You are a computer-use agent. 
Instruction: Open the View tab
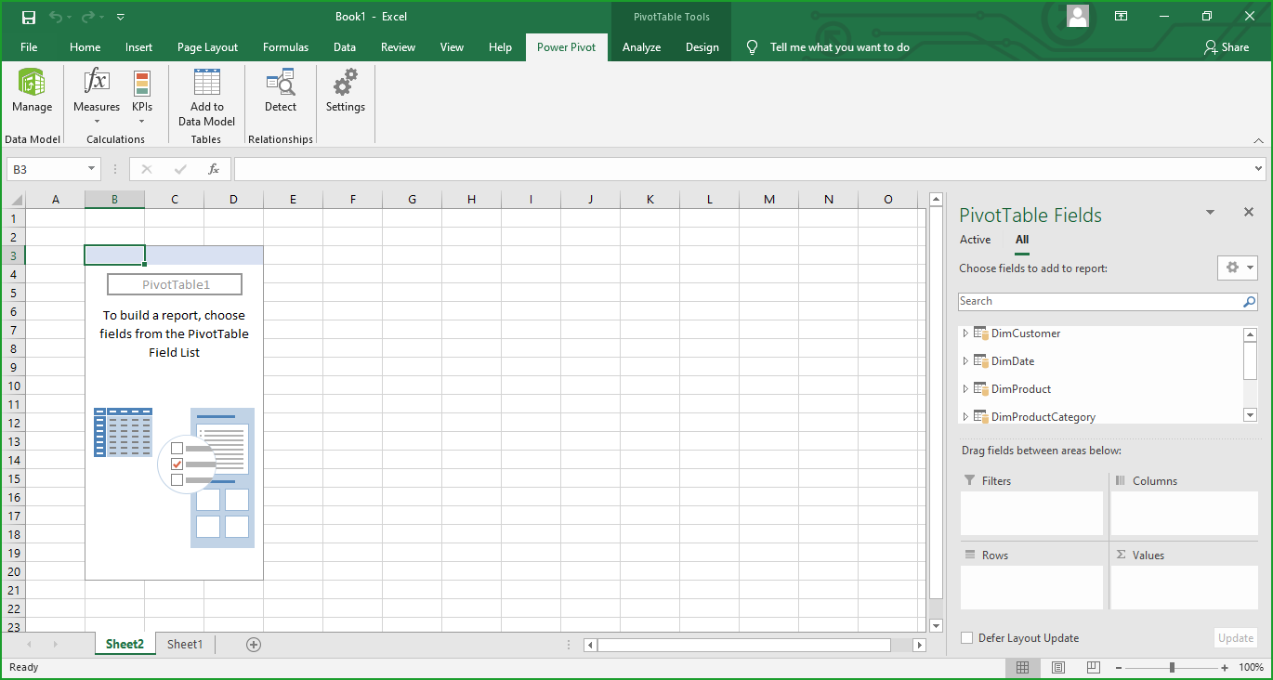pyautogui.click(x=452, y=47)
